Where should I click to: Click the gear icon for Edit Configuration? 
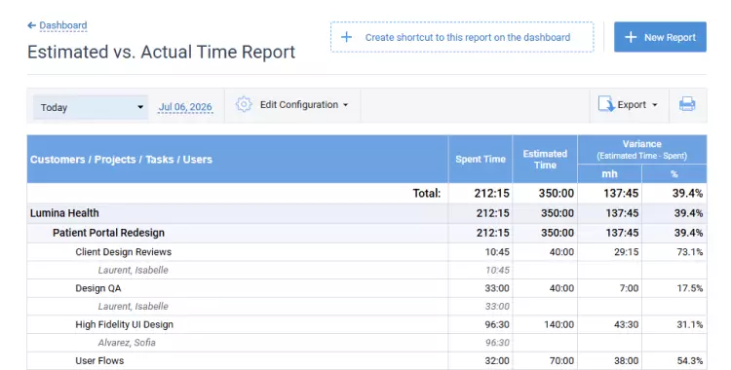pos(244,104)
